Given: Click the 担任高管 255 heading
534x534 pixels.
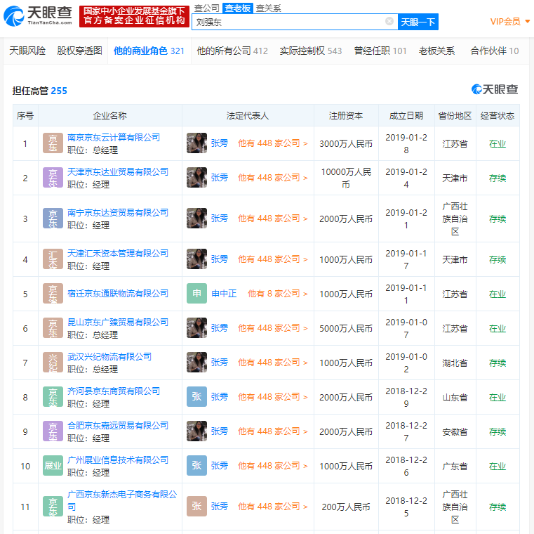Looking at the screenshot, I should [40, 91].
